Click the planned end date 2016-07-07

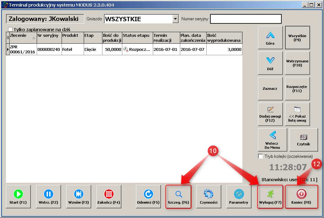pyautogui.click(x=193, y=49)
